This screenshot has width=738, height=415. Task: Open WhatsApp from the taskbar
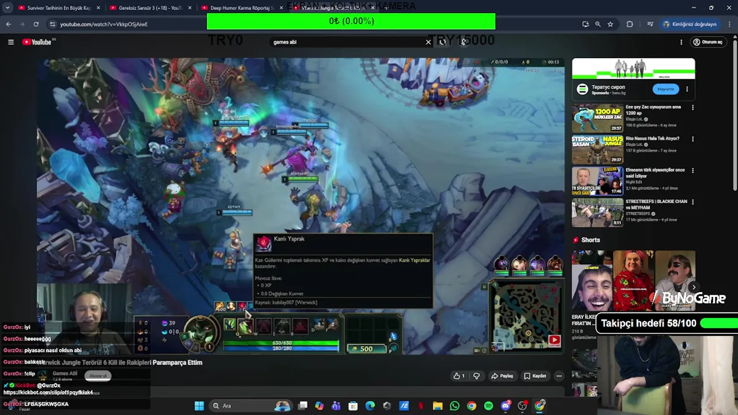tap(454, 406)
